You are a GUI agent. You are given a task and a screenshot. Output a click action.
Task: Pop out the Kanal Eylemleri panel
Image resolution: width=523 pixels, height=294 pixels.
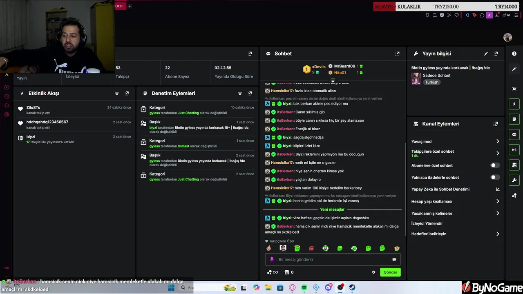(496, 124)
